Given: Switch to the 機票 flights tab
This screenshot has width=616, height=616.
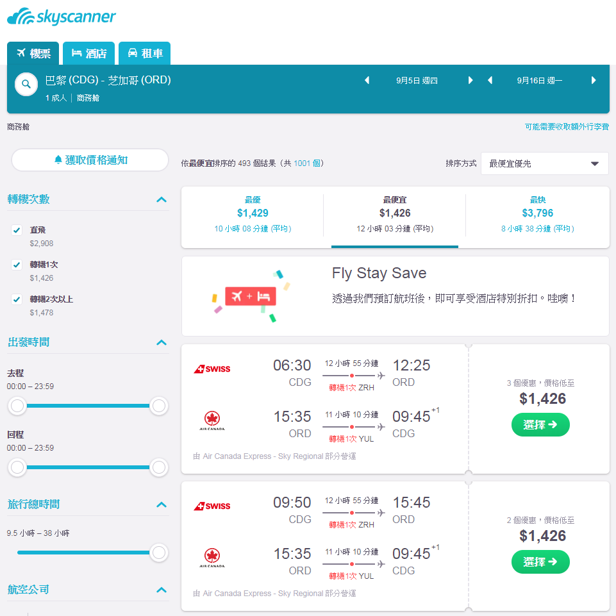Looking at the screenshot, I should click(33, 53).
